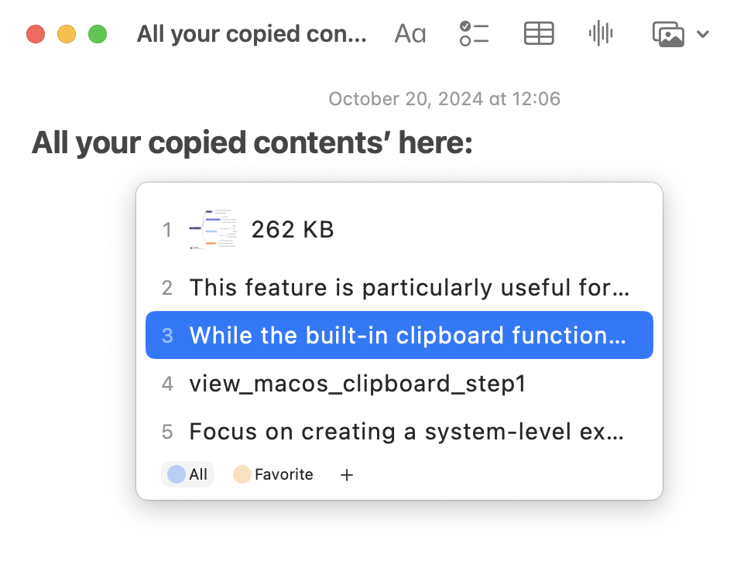Click the October 20, 2024 date stamp
The image size is (754, 571).
click(x=444, y=99)
